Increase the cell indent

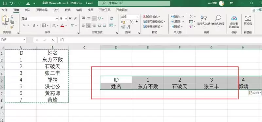pyautogui.click(x=104, y=25)
